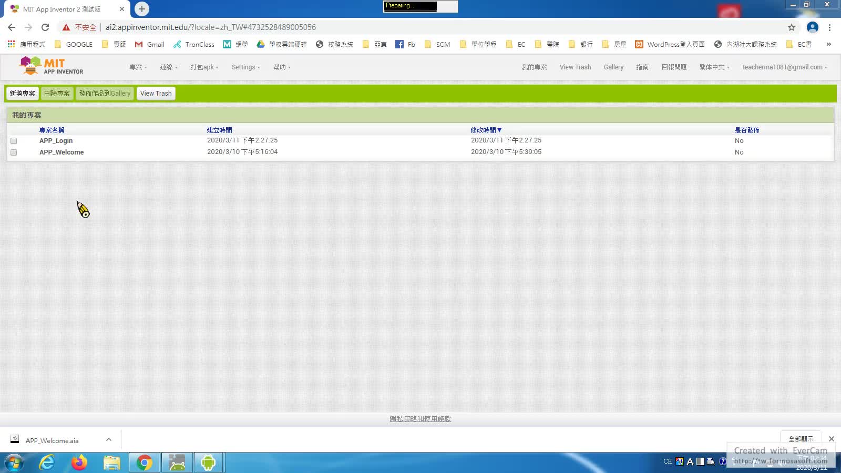This screenshot has width=841, height=473.
Task: Open the downloaded APP_Welcome.aia file
Action: (x=52, y=440)
